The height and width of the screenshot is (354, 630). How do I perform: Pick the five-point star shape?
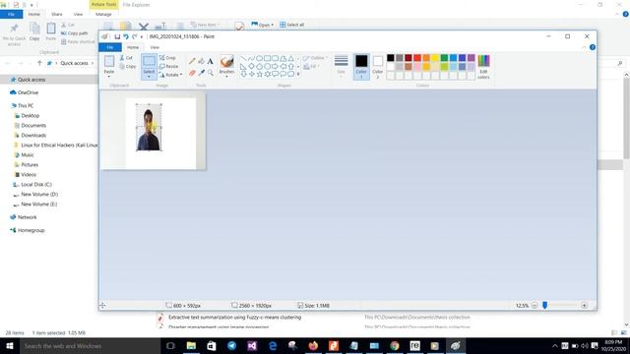click(259, 74)
